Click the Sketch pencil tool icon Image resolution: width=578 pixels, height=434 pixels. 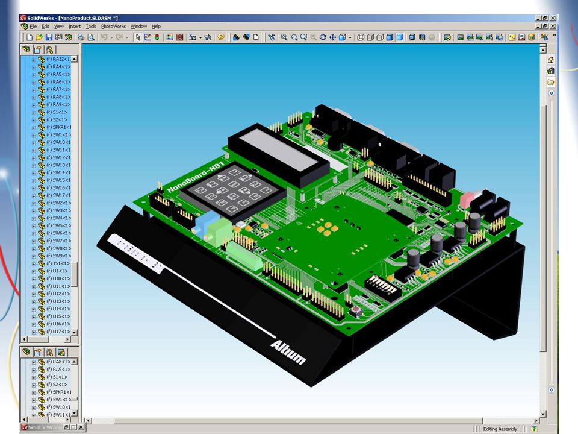(x=147, y=37)
